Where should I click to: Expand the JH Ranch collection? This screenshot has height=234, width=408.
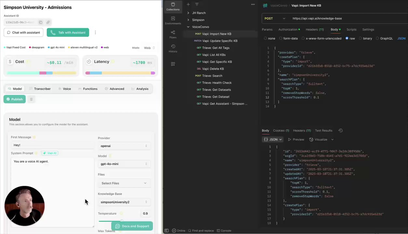188,13
